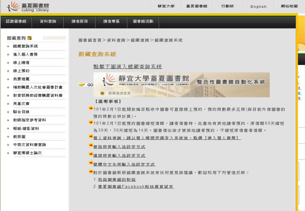Go to 圖書館首頁 in the breadcrumb
305x211 pixels.
pos(90,40)
